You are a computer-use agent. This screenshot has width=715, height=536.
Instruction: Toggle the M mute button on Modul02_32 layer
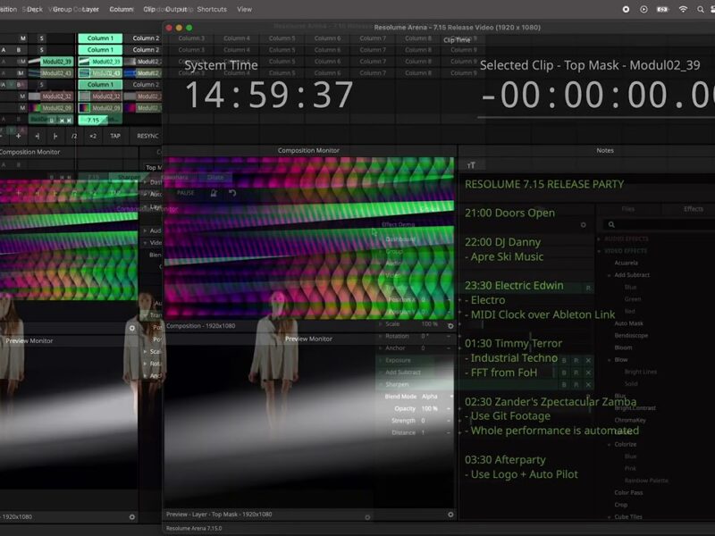tap(24, 96)
